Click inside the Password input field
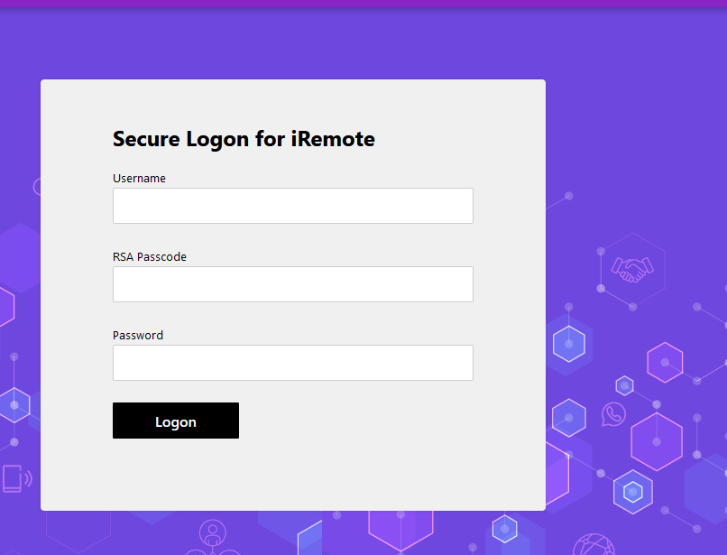The width and height of the screenshot is (727, 555). (x=292, y=362)
